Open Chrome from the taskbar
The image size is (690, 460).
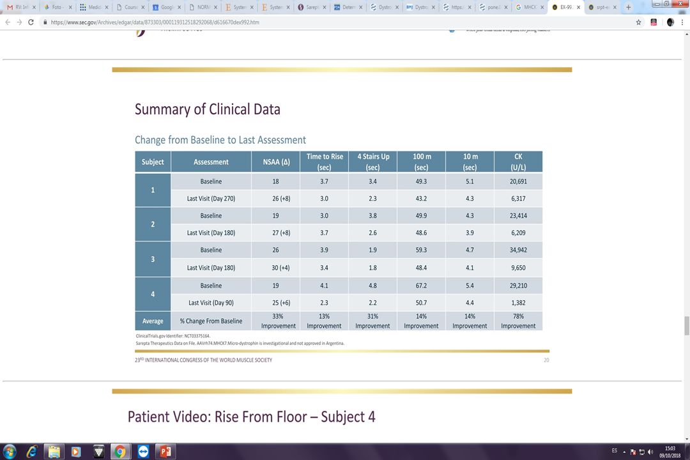119,452
